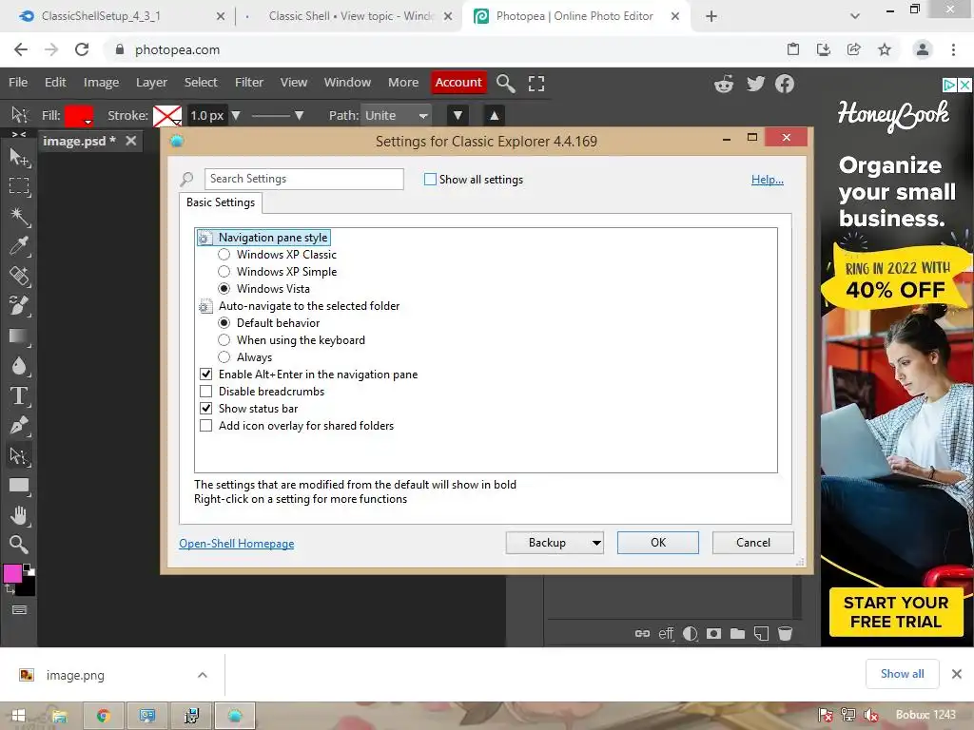
Task: Open Photopea Facebook link icon
Action: 785,84
